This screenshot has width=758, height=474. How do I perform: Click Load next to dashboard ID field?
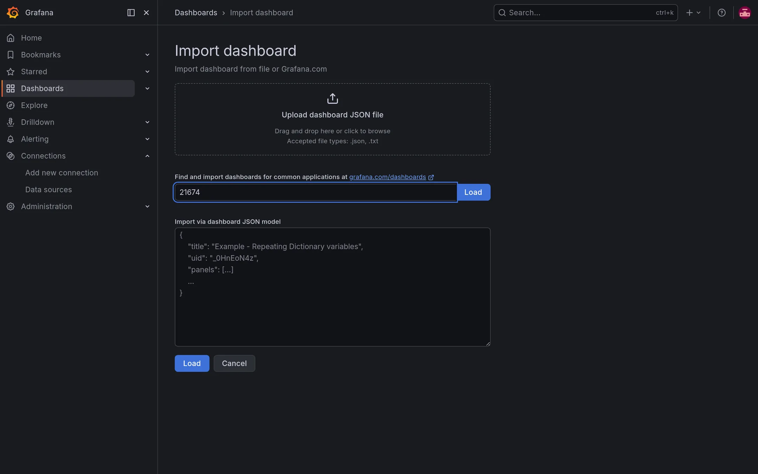[473, 192]
